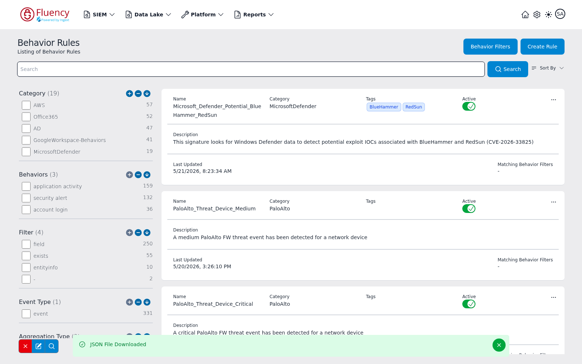Image resolution: width=582 pixels, height=364 pixels.
Task: Expand the Event Type facet with down arrow
Action: click(x=147, y=302)
